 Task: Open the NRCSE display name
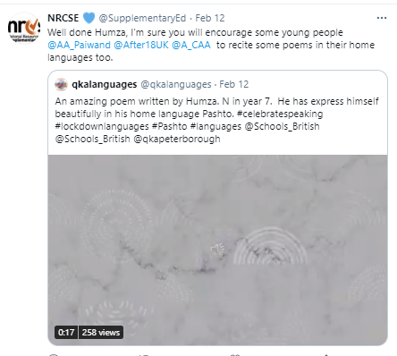(63, 18)
